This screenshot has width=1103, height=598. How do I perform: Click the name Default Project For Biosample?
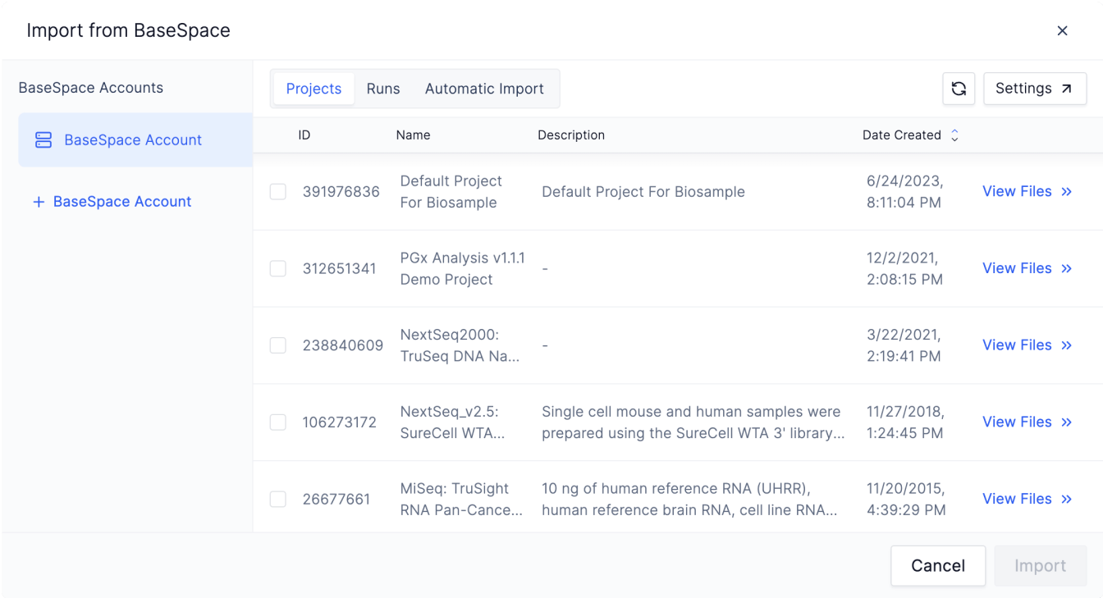[x=451, y=192]
